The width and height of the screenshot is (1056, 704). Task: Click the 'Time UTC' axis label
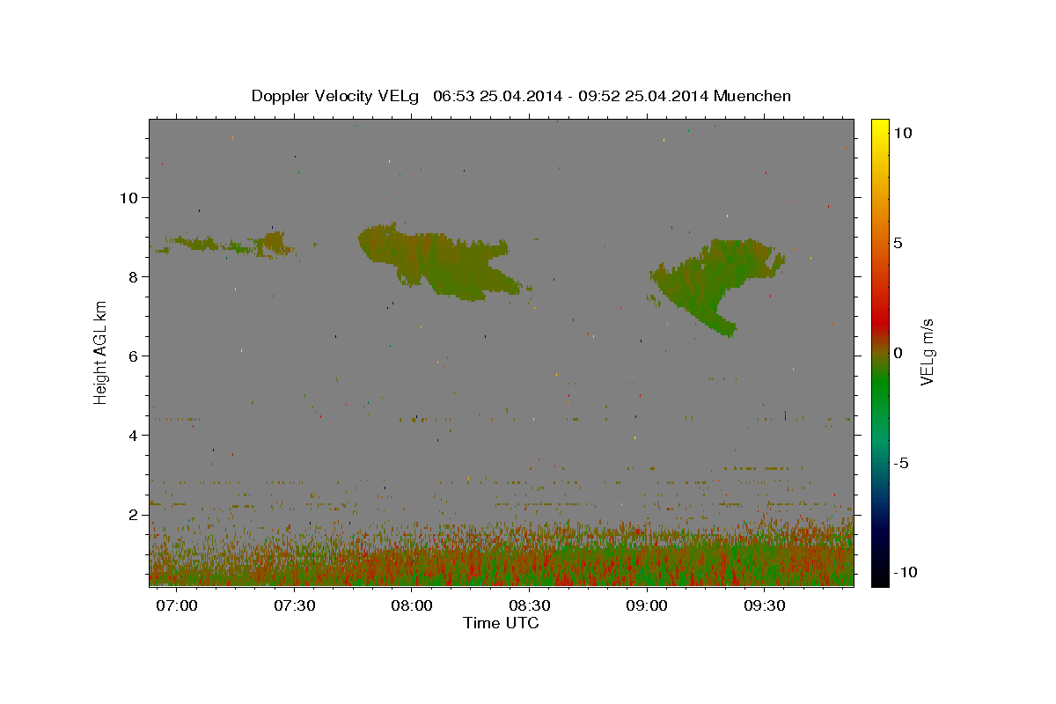(501, 623)
